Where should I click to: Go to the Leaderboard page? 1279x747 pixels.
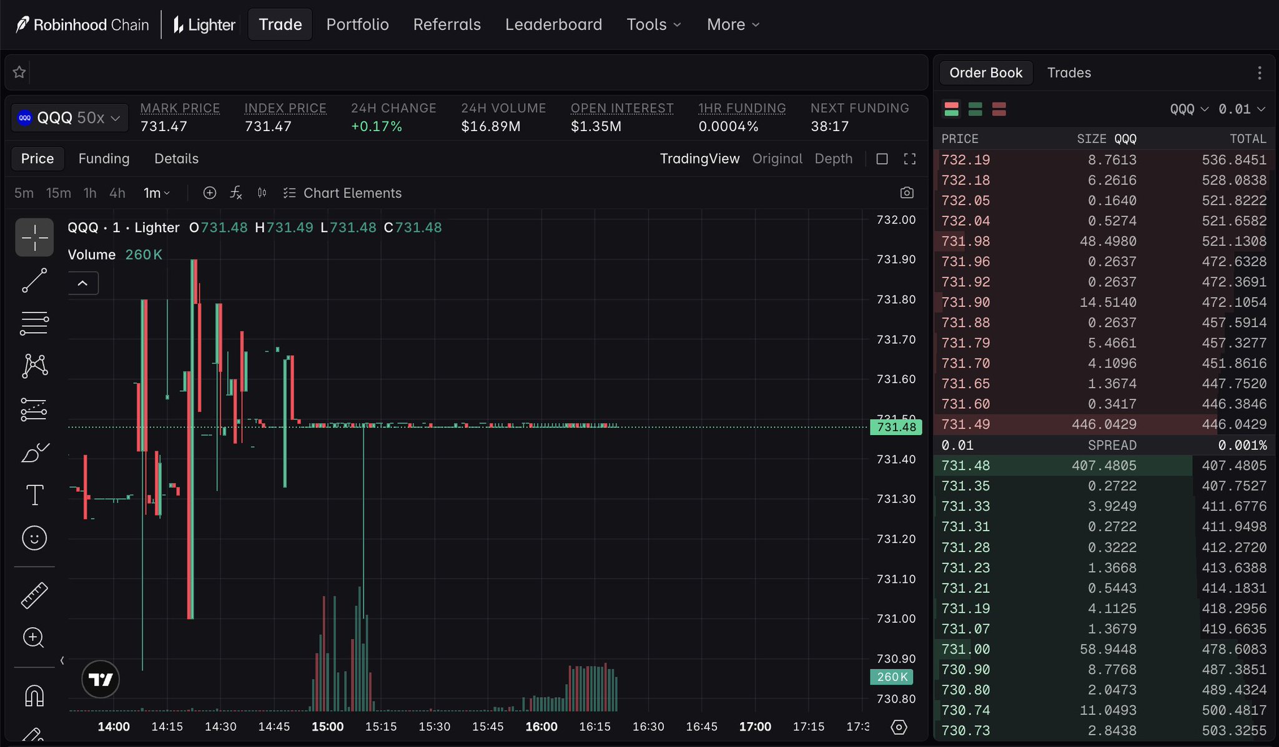(x=553, y=24)
